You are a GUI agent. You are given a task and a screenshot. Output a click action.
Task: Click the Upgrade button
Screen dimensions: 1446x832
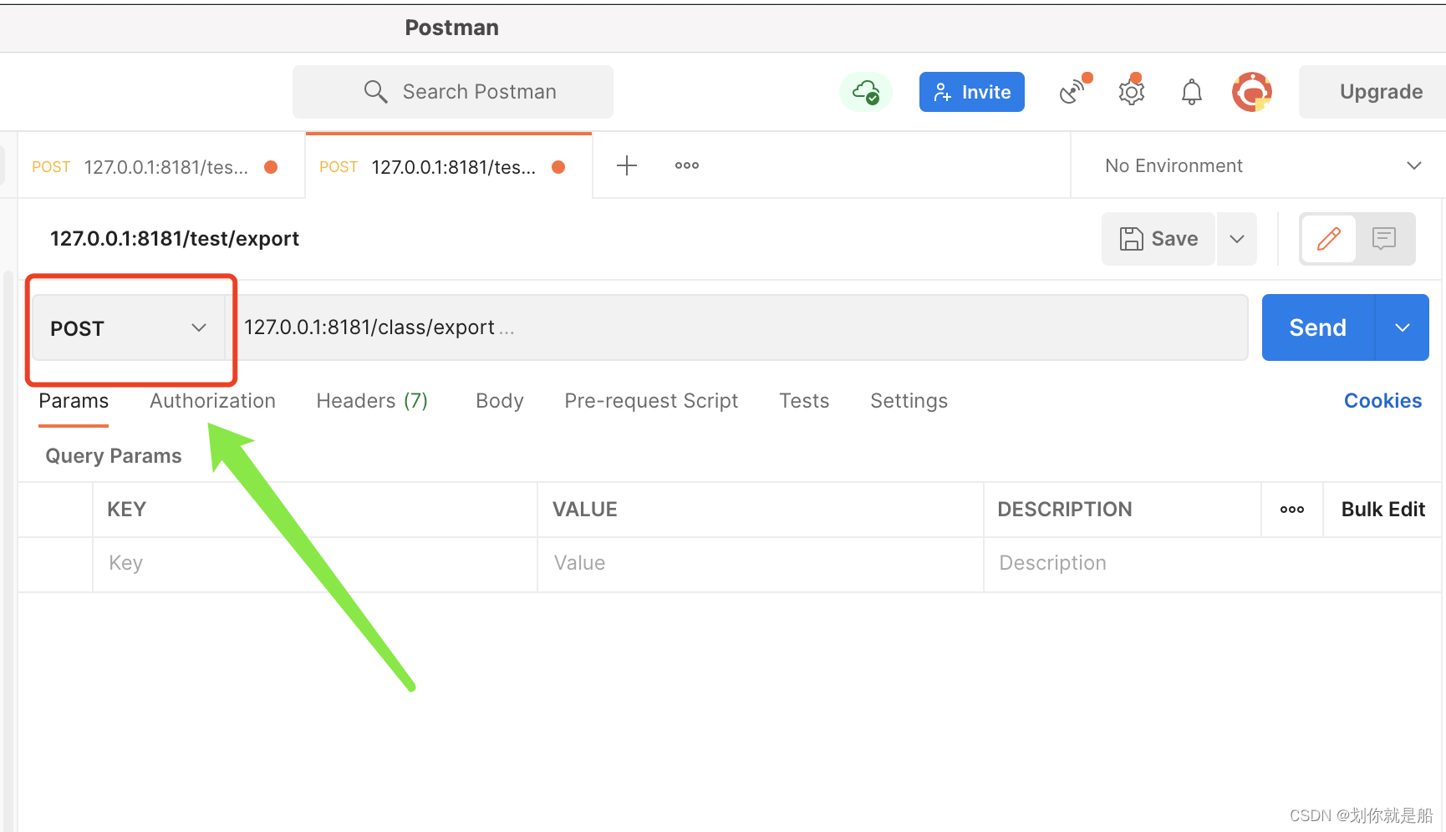[x=1381, y=92]
